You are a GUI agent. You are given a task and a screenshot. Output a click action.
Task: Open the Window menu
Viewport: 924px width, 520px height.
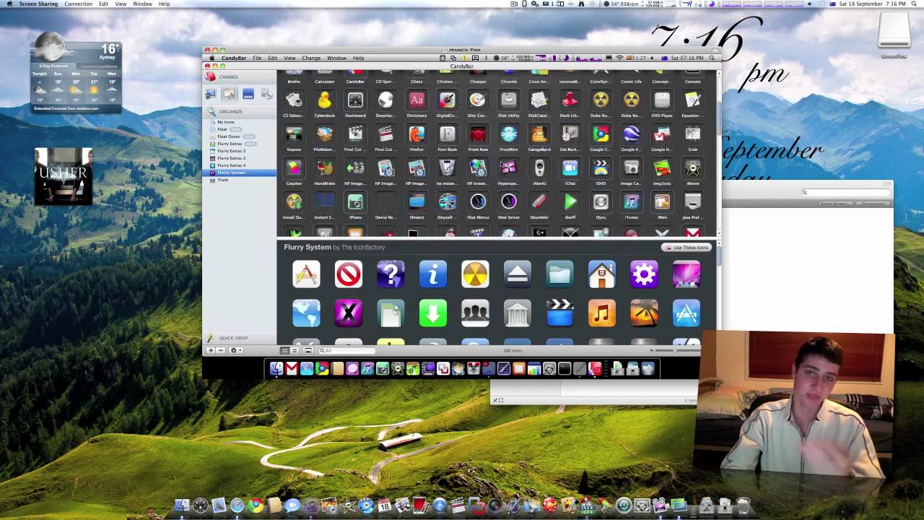pos(336,58)
